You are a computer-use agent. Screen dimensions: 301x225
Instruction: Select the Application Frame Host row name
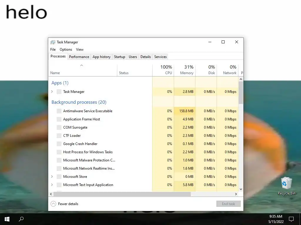(82, 119)
